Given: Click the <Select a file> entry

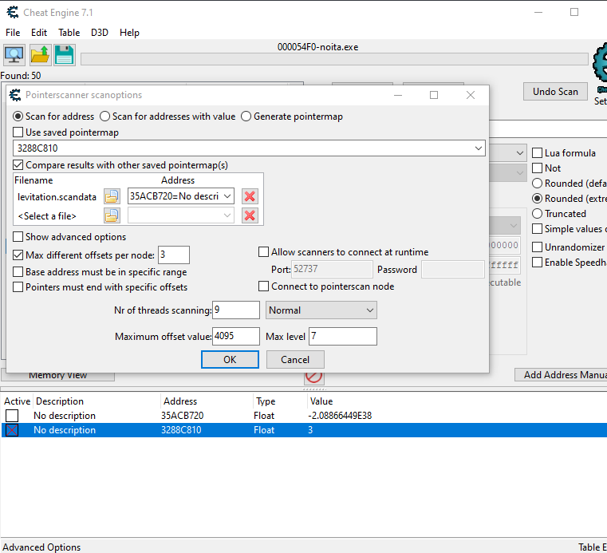Looking at the screenshot, I should (47, 216).
